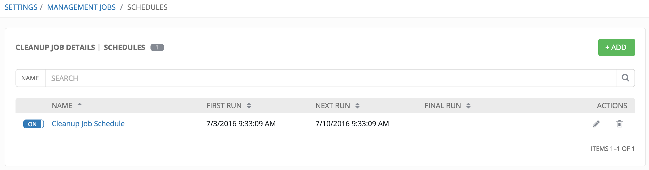Sort by Name using the ascending arrow

pos(80,104)
